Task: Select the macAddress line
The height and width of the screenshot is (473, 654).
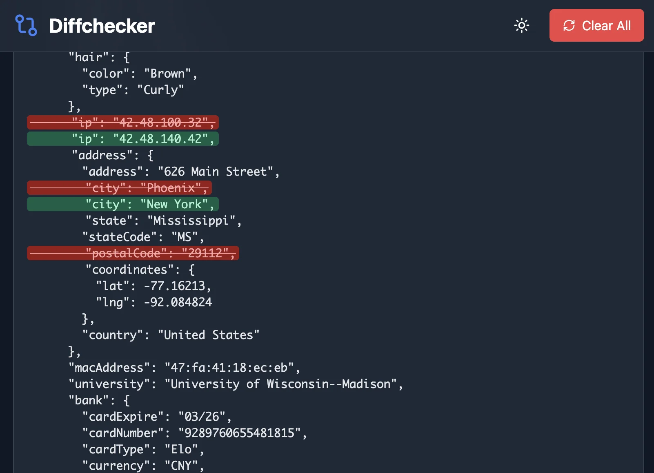Action: (184, 368)
